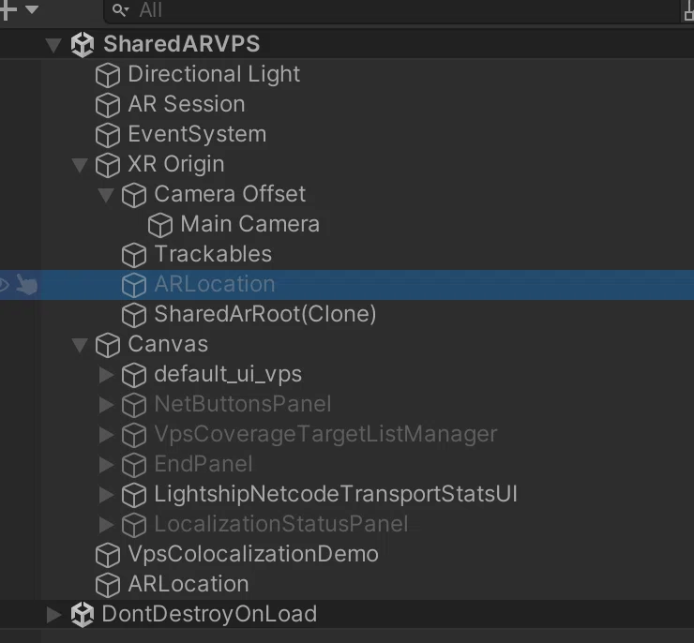Screen dimensions: 694x643
Task: Click the cube icon next to EventSystem
Action: [x=108, y=135]
